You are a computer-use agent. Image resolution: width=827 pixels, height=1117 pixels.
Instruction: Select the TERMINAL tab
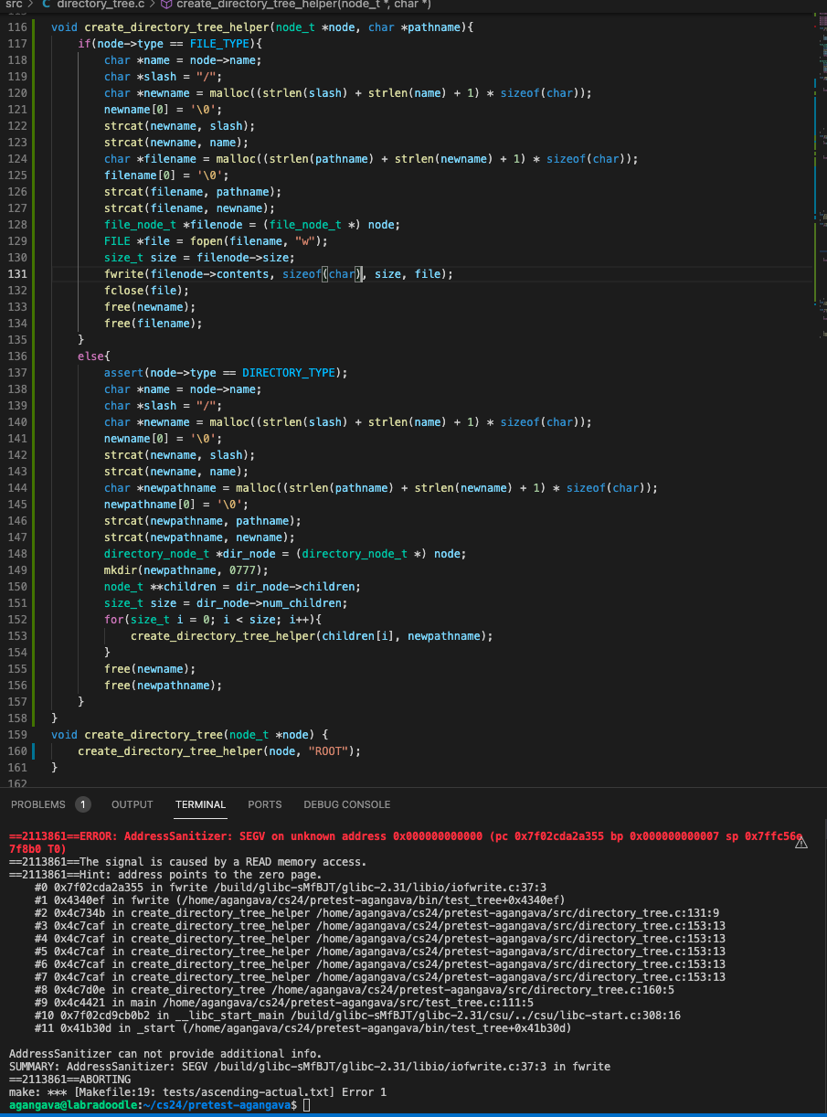point(200,804)
